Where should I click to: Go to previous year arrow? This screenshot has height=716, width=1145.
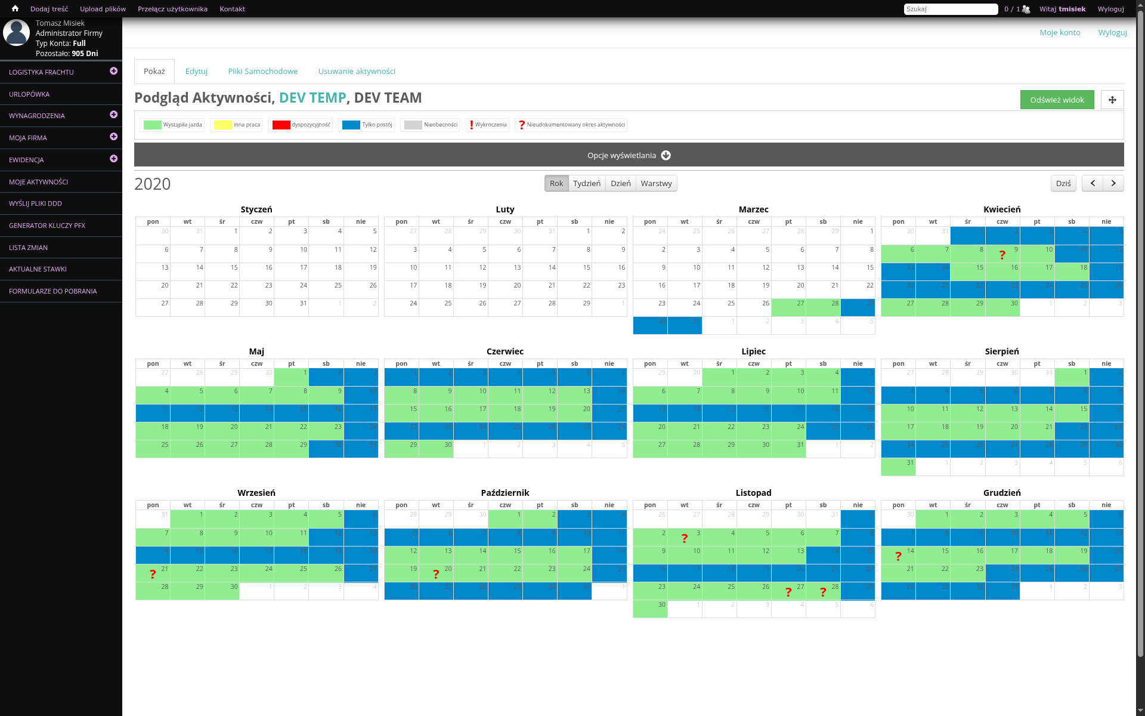(1093, 183)
